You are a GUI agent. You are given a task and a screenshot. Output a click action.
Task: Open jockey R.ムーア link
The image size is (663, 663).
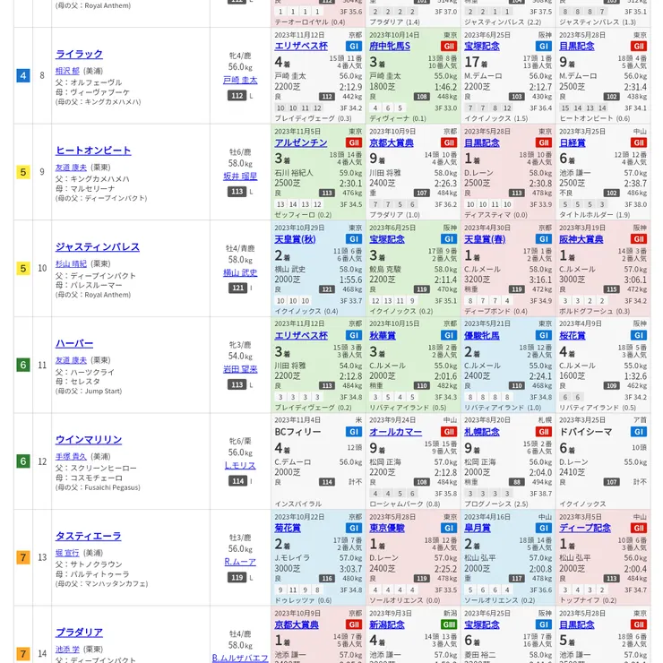click(x=240, y=562)
